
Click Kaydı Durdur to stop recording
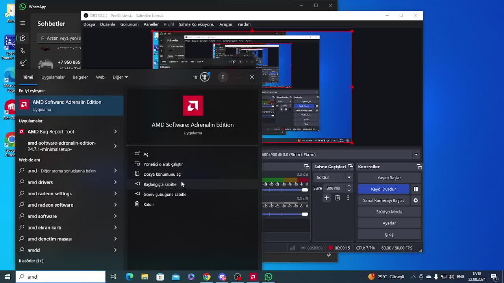click(383, 189)
